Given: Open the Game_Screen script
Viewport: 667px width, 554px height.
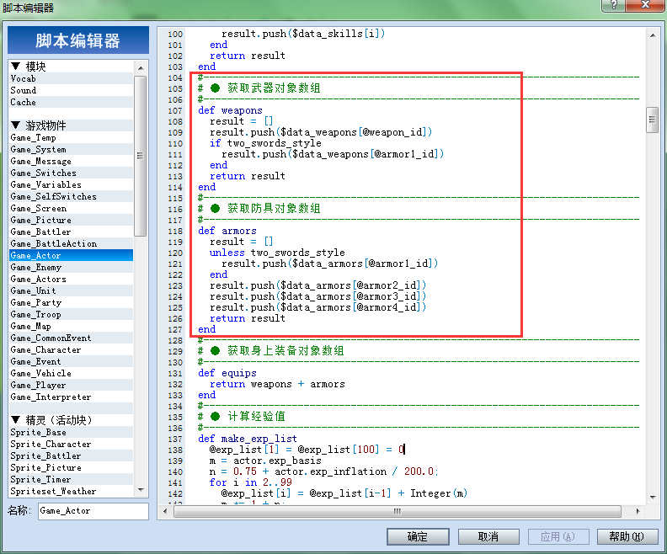Looking at the screenshot, I should coord(71,209).
